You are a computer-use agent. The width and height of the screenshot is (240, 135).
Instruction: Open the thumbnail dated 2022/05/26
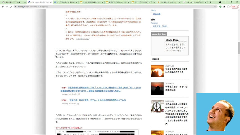tap(157, 132)
